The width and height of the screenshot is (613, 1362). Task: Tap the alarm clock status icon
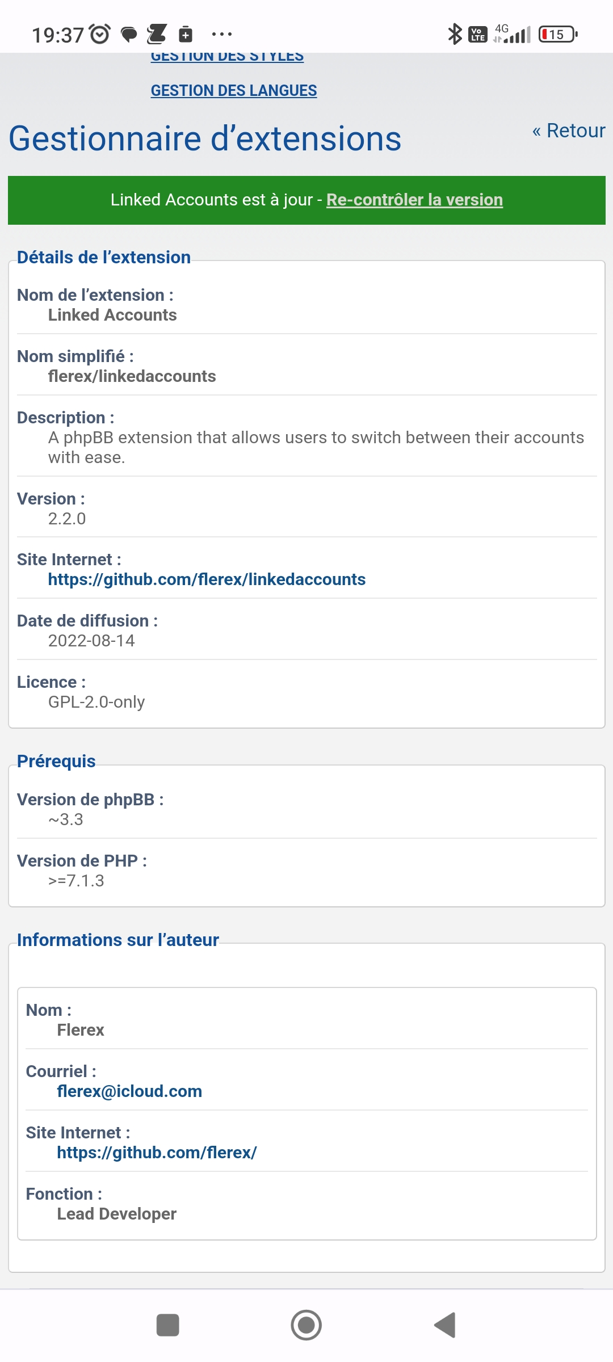tap(100, 34)
